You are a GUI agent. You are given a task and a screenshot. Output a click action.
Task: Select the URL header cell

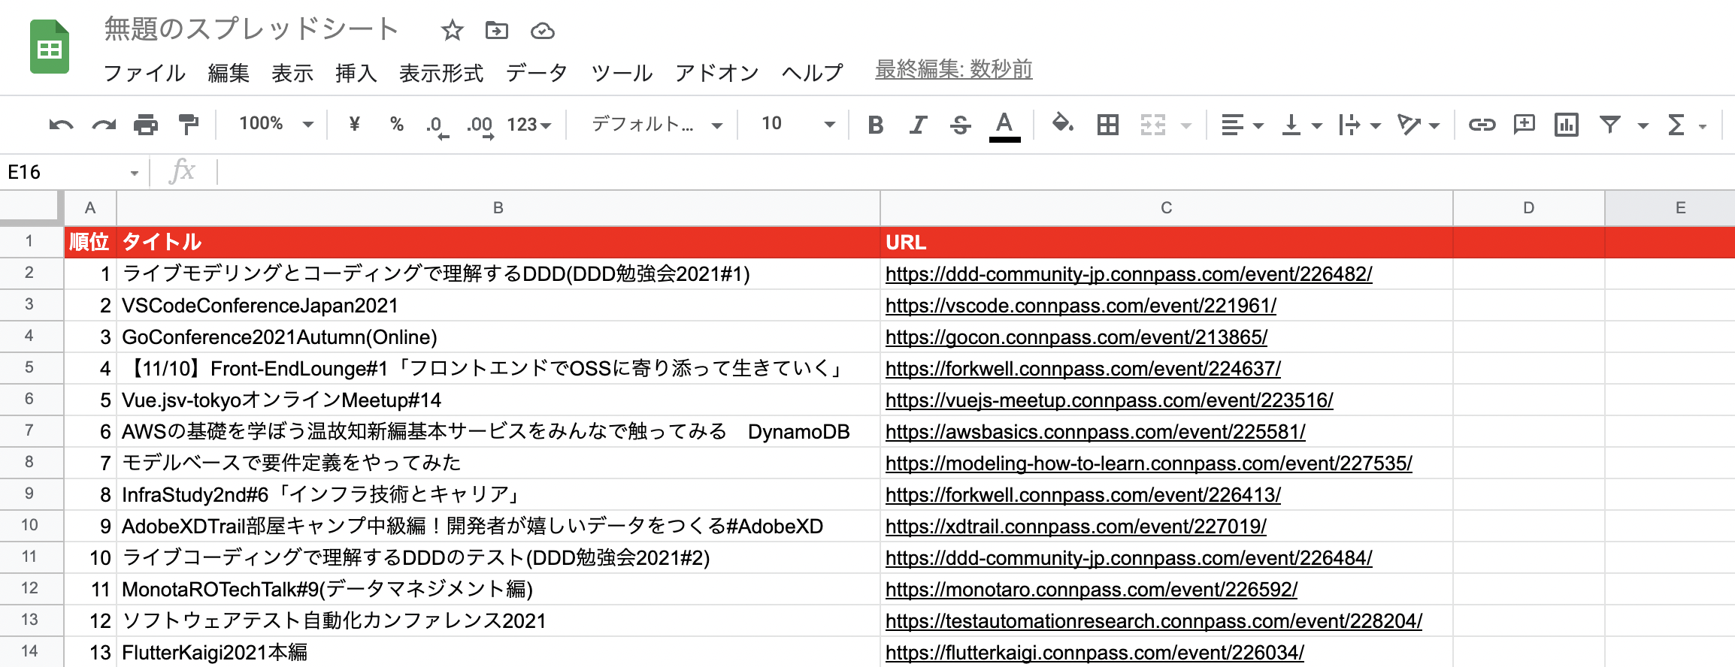1166,242
